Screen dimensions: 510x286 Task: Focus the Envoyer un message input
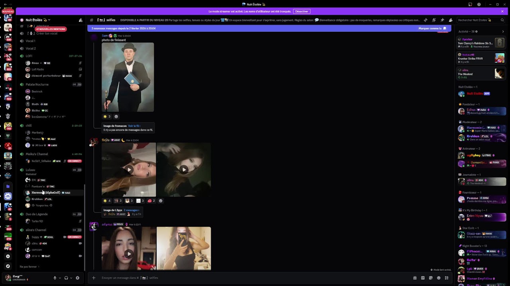coord(255,278)
